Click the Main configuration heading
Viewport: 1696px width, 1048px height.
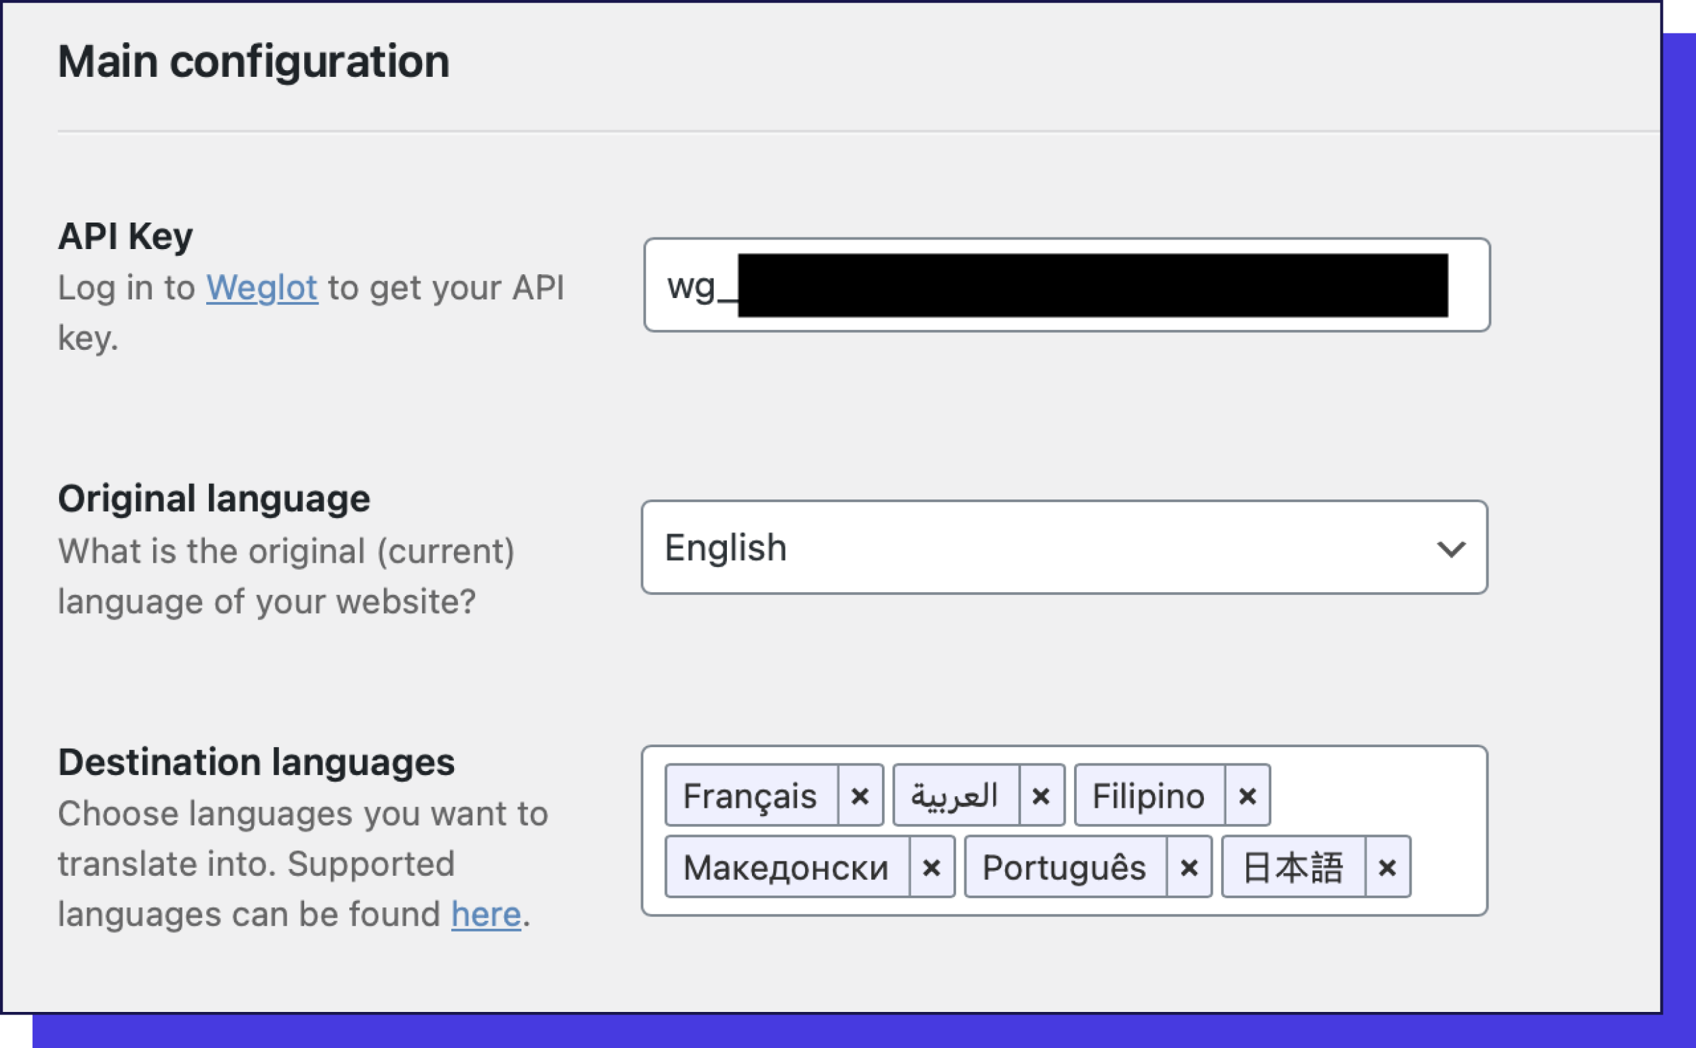click(x=254, y=62)
